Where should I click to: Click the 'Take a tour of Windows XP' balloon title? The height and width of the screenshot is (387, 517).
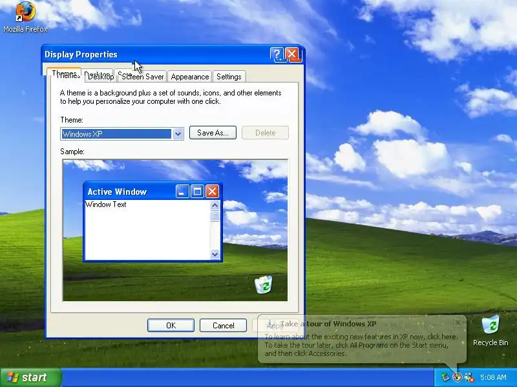coord(328,324)
